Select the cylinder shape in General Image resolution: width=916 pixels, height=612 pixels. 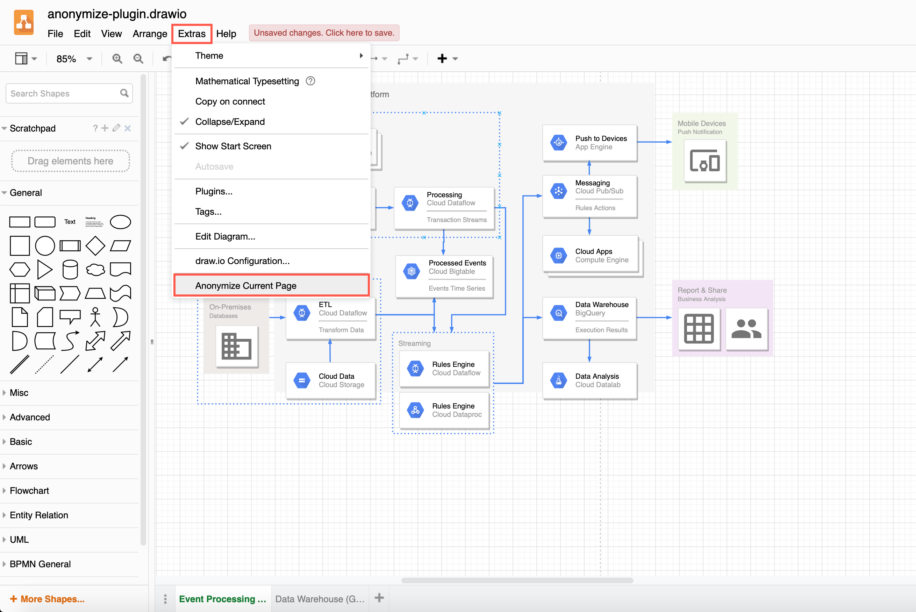70,269
